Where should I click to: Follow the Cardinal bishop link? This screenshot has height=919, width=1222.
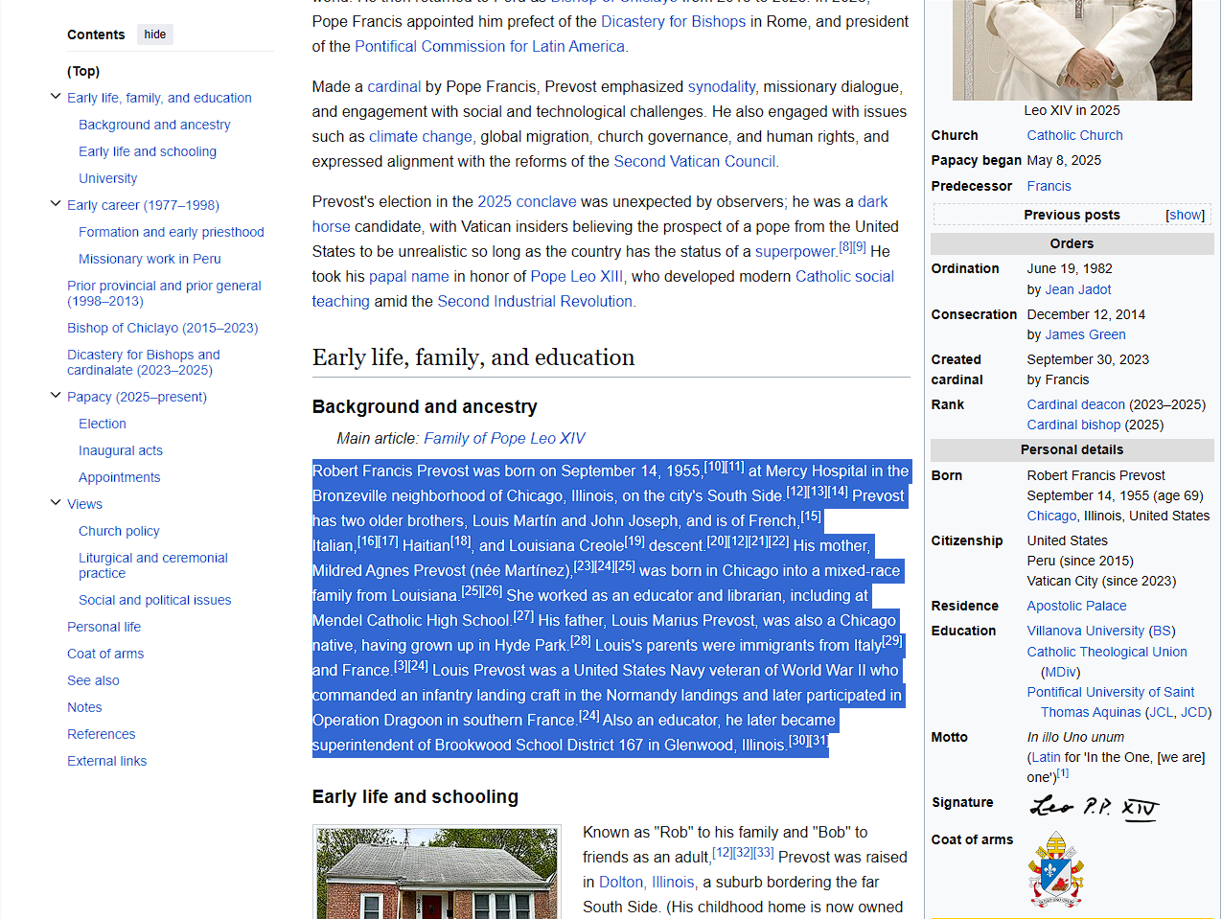1073,425
